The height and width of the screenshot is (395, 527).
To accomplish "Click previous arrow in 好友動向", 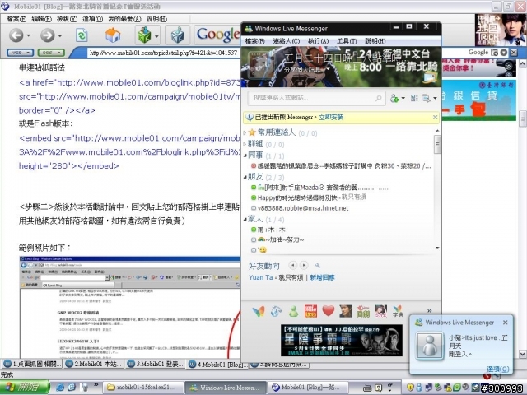I will 293,265.
